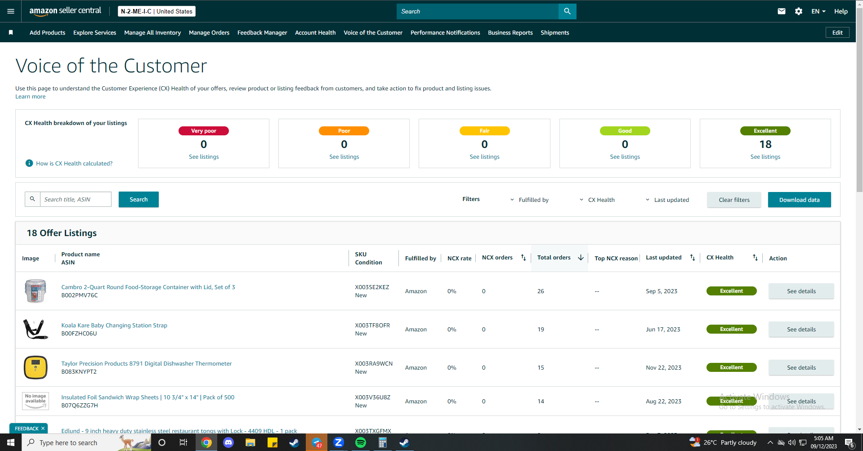See details for the Cambro Food-Storage Container
The width and height of the screenshot is (863, 451).
click(801, 291)
